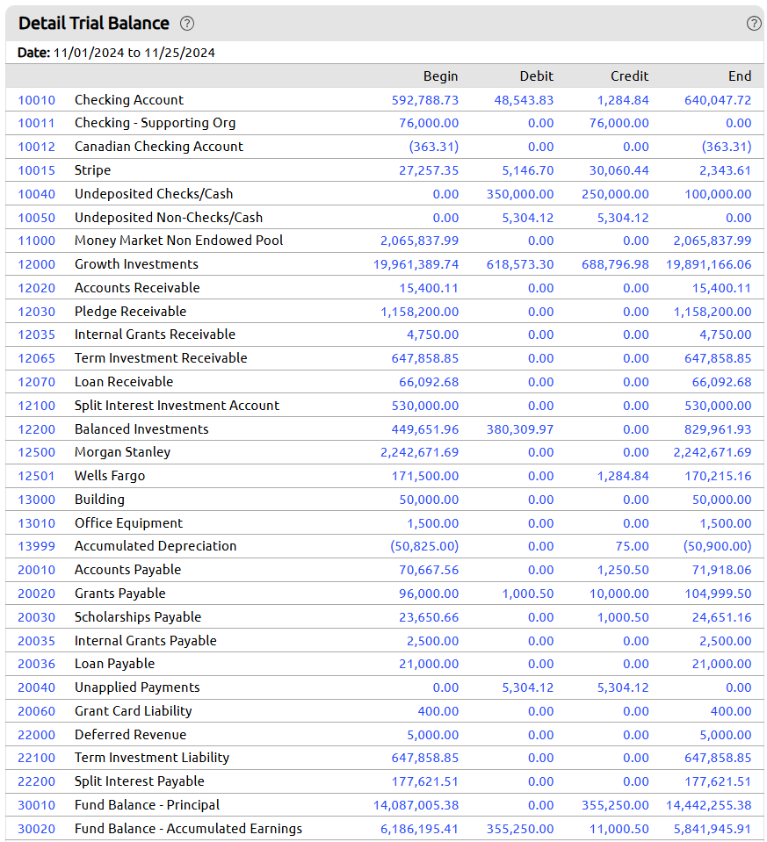The height and width of the screenshot is (842, 767).
Task: Open account 13000 Building
Action: coord(37,500)
